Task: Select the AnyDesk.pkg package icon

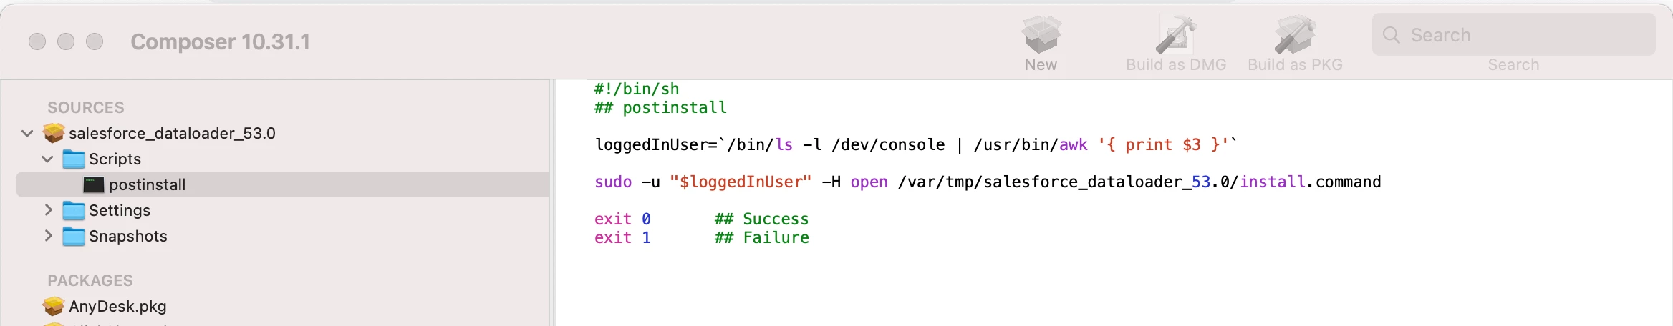Action: (x=54, y=306)
